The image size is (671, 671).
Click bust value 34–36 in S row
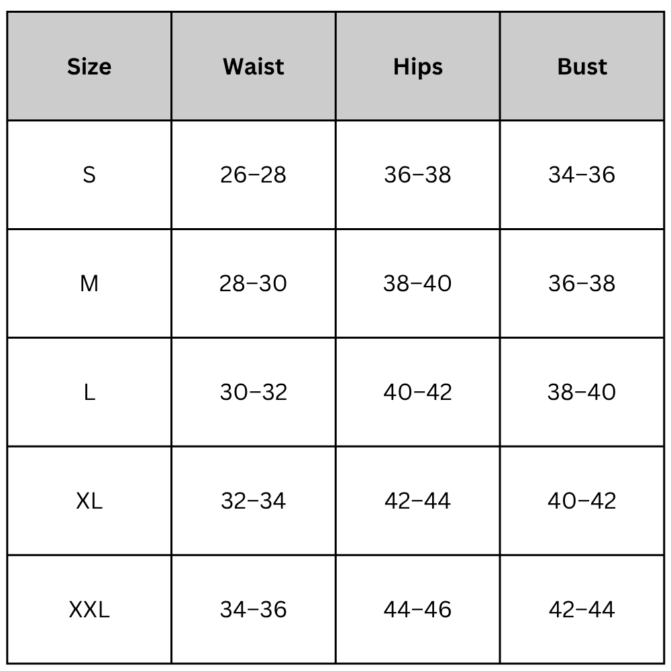point(582,175)
